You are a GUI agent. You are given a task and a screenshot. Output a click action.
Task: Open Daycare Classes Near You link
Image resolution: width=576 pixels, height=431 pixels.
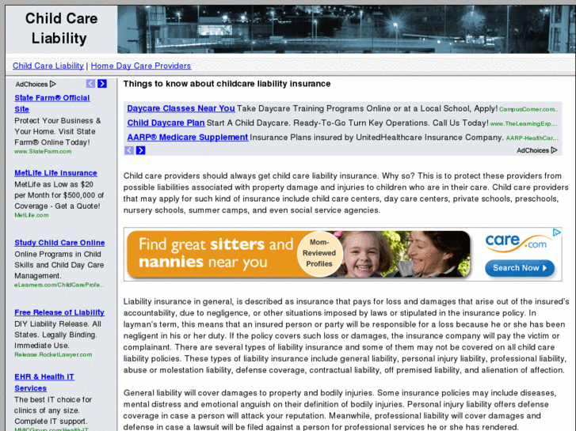click(x=181, y=108)
